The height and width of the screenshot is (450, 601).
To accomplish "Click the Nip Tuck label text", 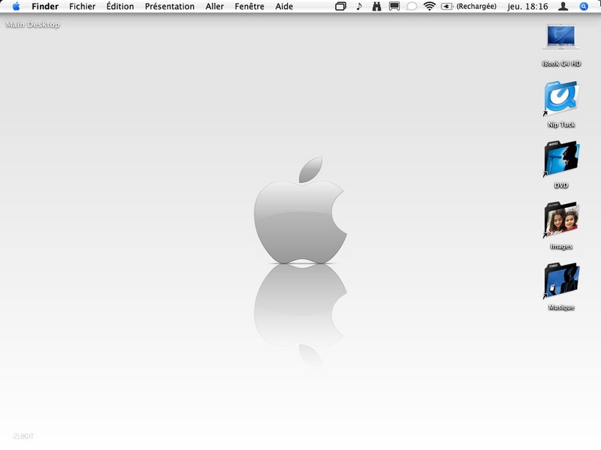I will point(561,124).
